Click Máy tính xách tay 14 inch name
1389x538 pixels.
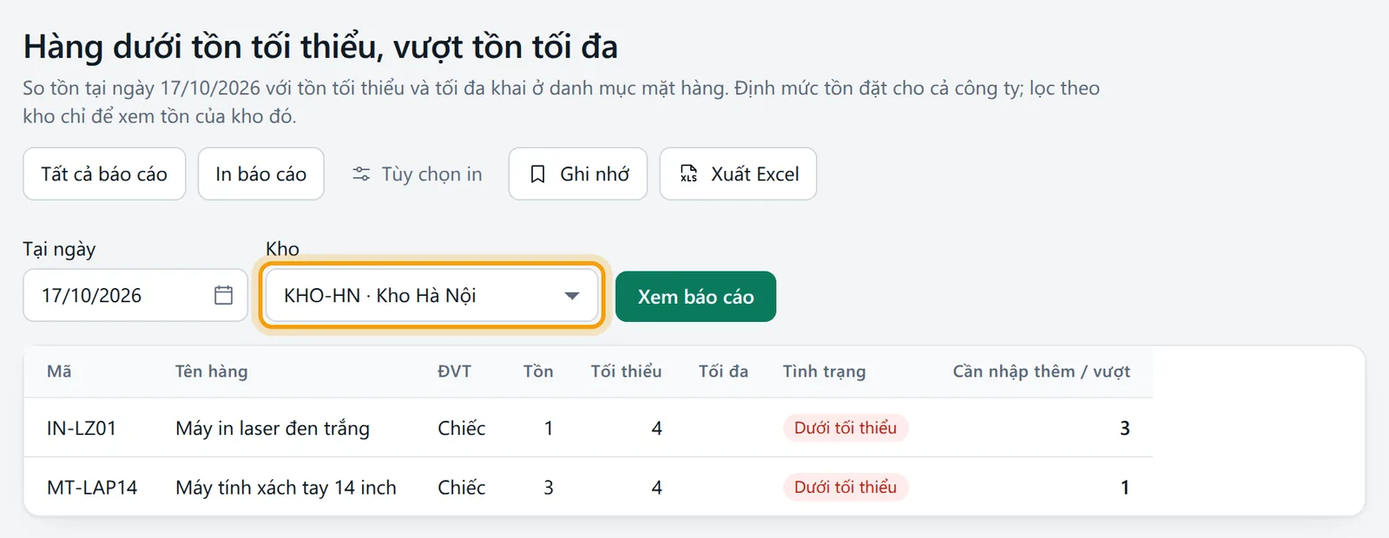point(286,488)
